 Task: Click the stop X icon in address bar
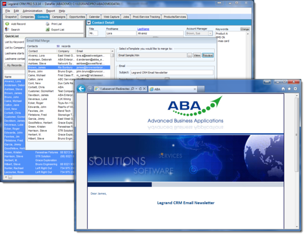(144, 89)
